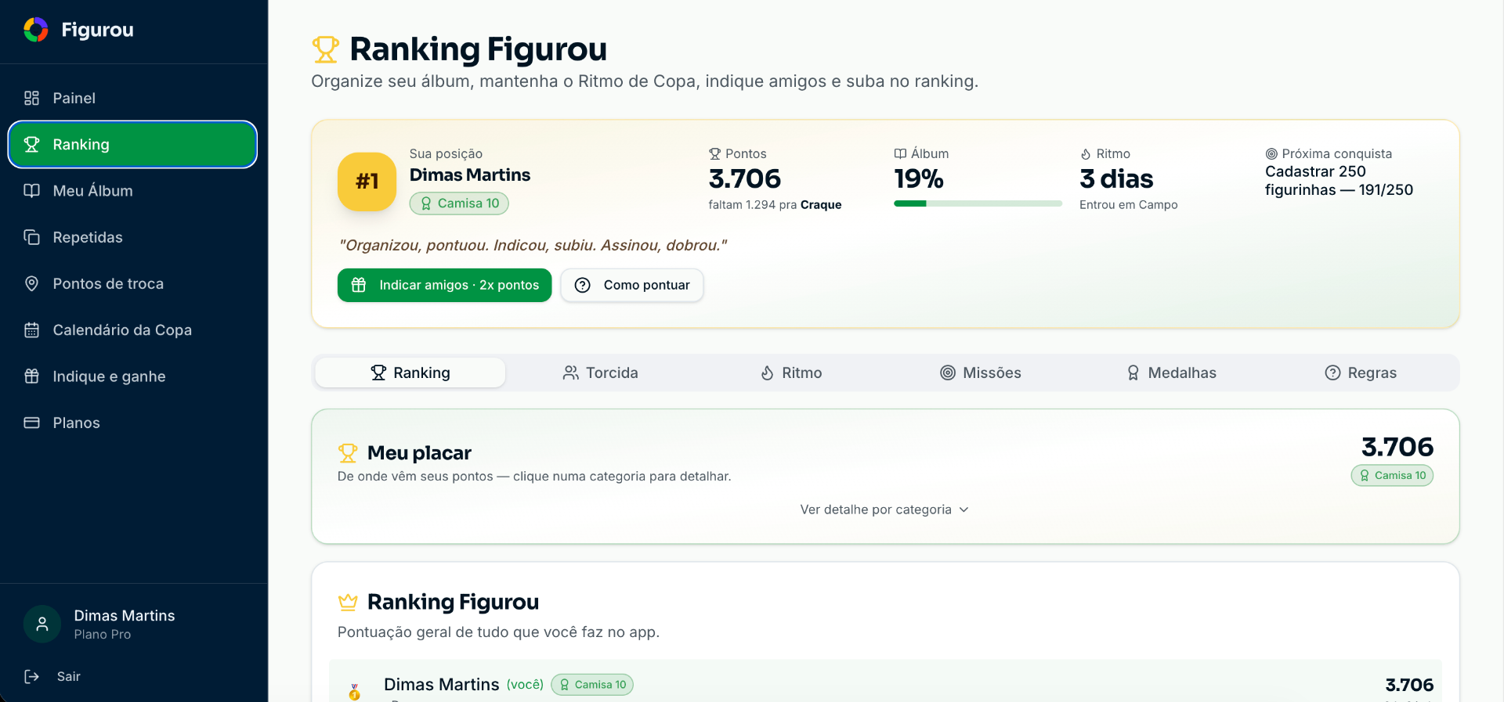Screen dimensions: 1504x702
Task: Click faltam 1.294 pra Craque text
Action: [x=775, y=205]
